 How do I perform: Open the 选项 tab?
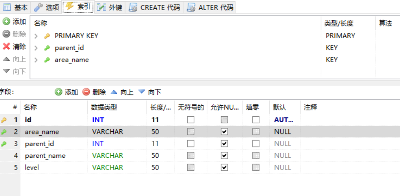(46, 7)
